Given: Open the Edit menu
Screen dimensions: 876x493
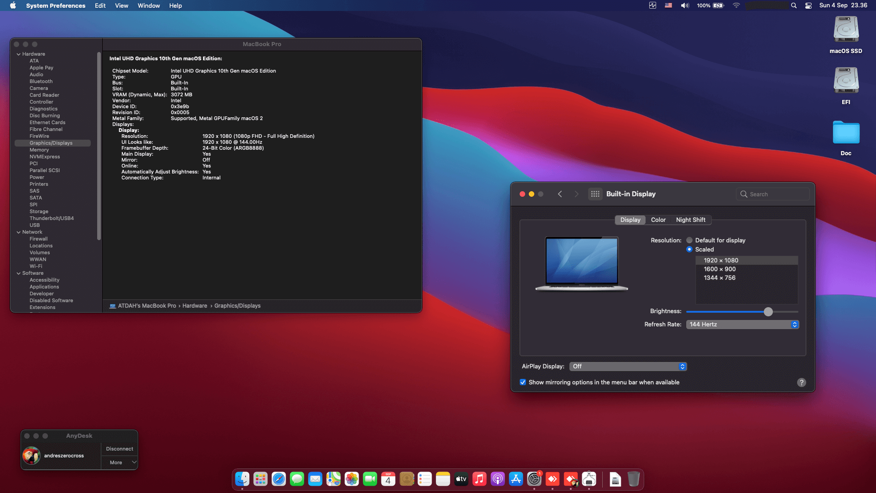Looking at the screenshot, I should click(100, 5).
